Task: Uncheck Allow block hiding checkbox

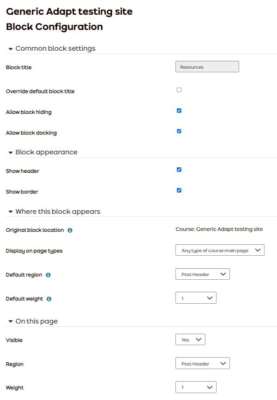Action: pos(179,111)
